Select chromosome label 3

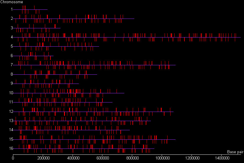[x=12, y=28]
